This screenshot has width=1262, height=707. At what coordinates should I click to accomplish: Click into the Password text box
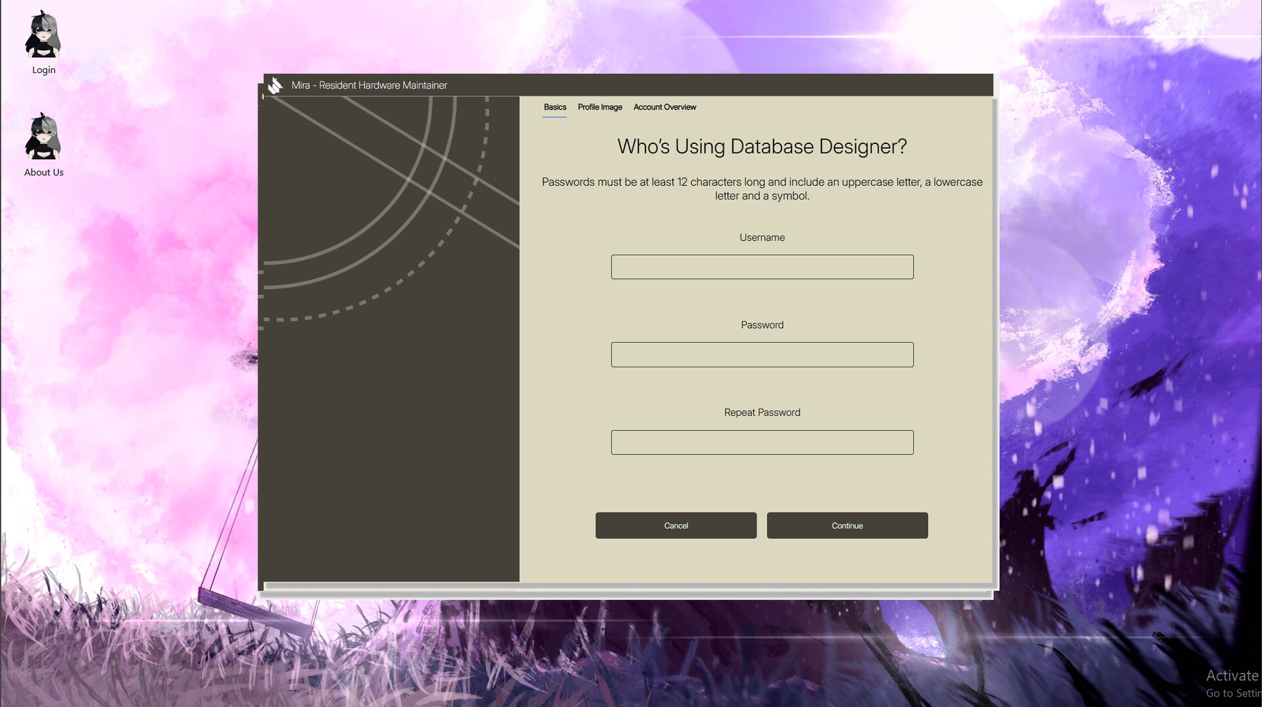762,355
